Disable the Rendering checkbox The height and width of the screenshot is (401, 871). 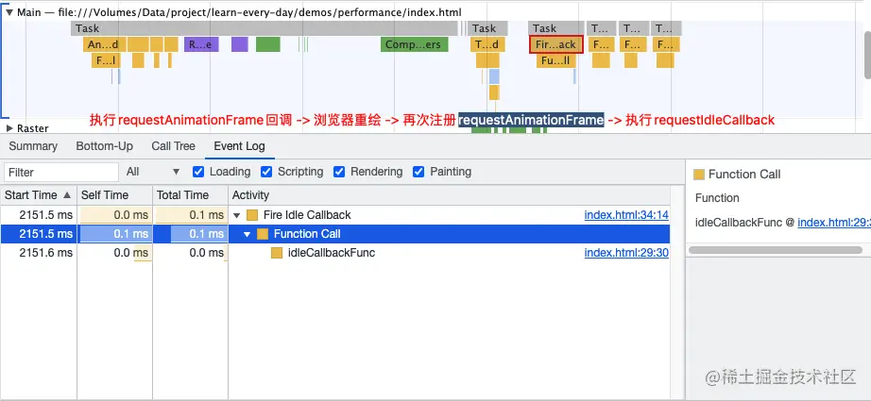coord(339,172)
